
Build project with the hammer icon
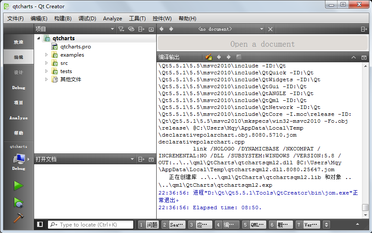[x=19, y=217]
